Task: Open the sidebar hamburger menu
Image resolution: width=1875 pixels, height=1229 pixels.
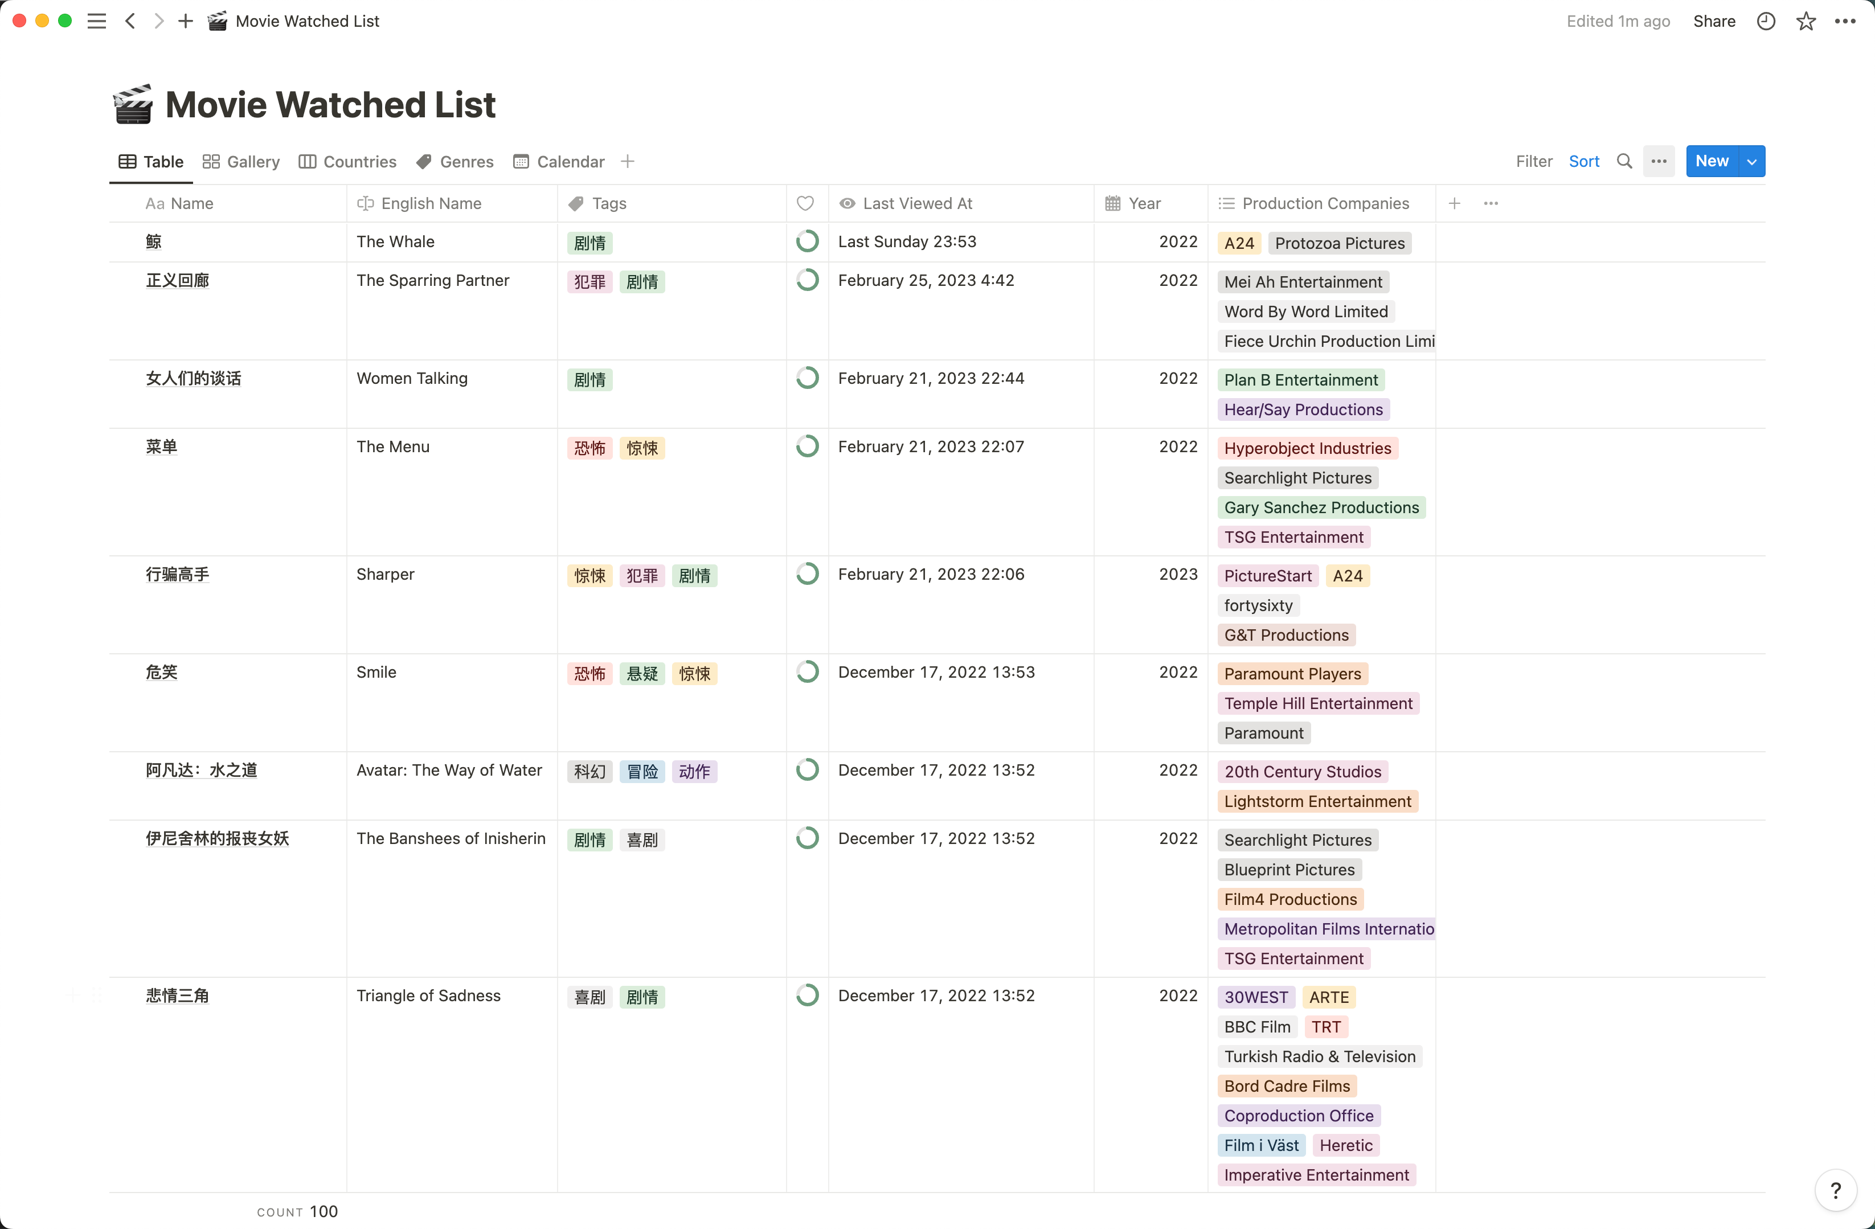Action: pyautogui.click(x=96, y=21)
